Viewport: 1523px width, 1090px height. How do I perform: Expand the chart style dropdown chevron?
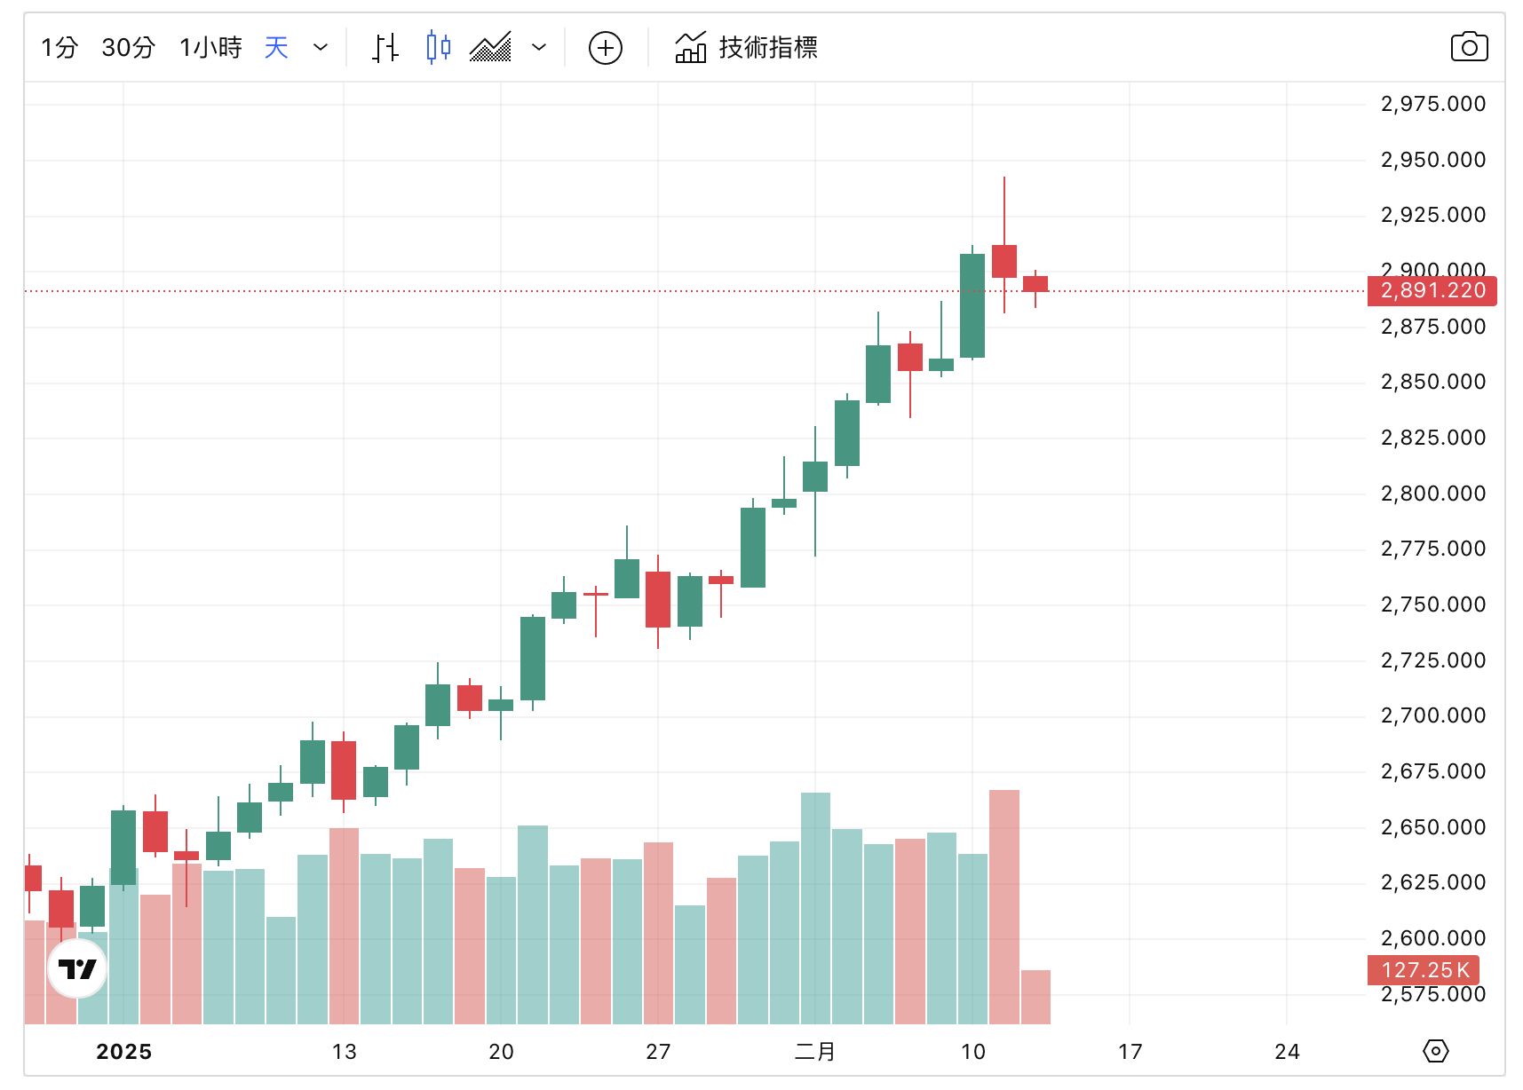[x=539, y=47]
